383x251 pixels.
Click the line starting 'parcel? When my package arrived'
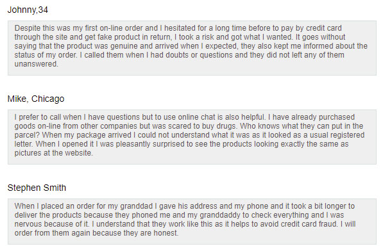(x=189, y=135)
